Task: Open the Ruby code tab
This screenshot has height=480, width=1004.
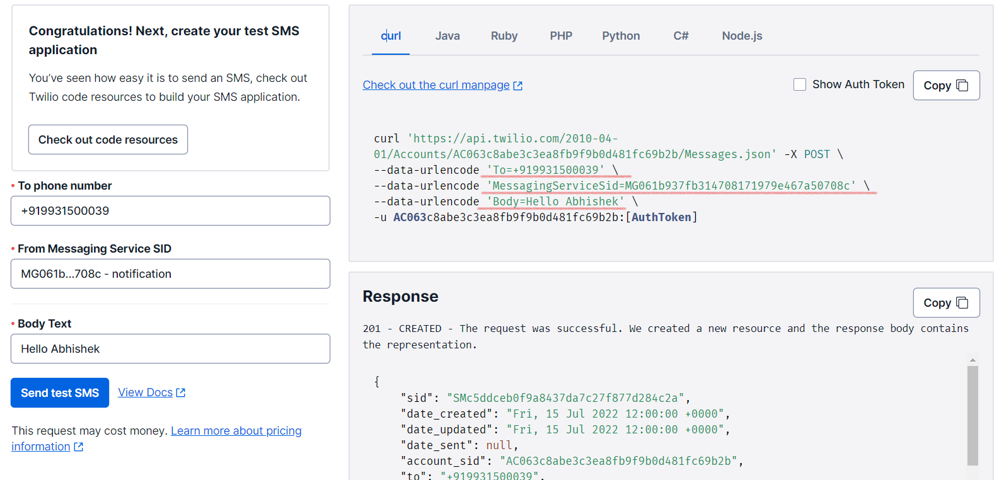Action: tap(504, 36)
